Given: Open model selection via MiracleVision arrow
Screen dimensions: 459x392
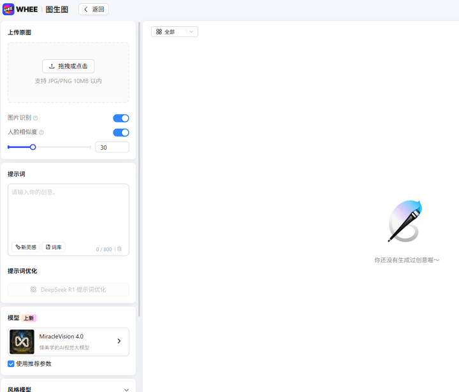Looking at the screenshot, I should [119, 342].
